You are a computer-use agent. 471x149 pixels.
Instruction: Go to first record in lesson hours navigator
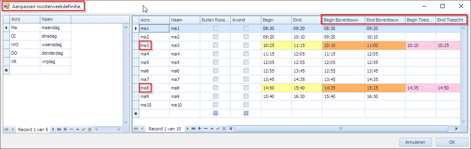tap(136, 129)
